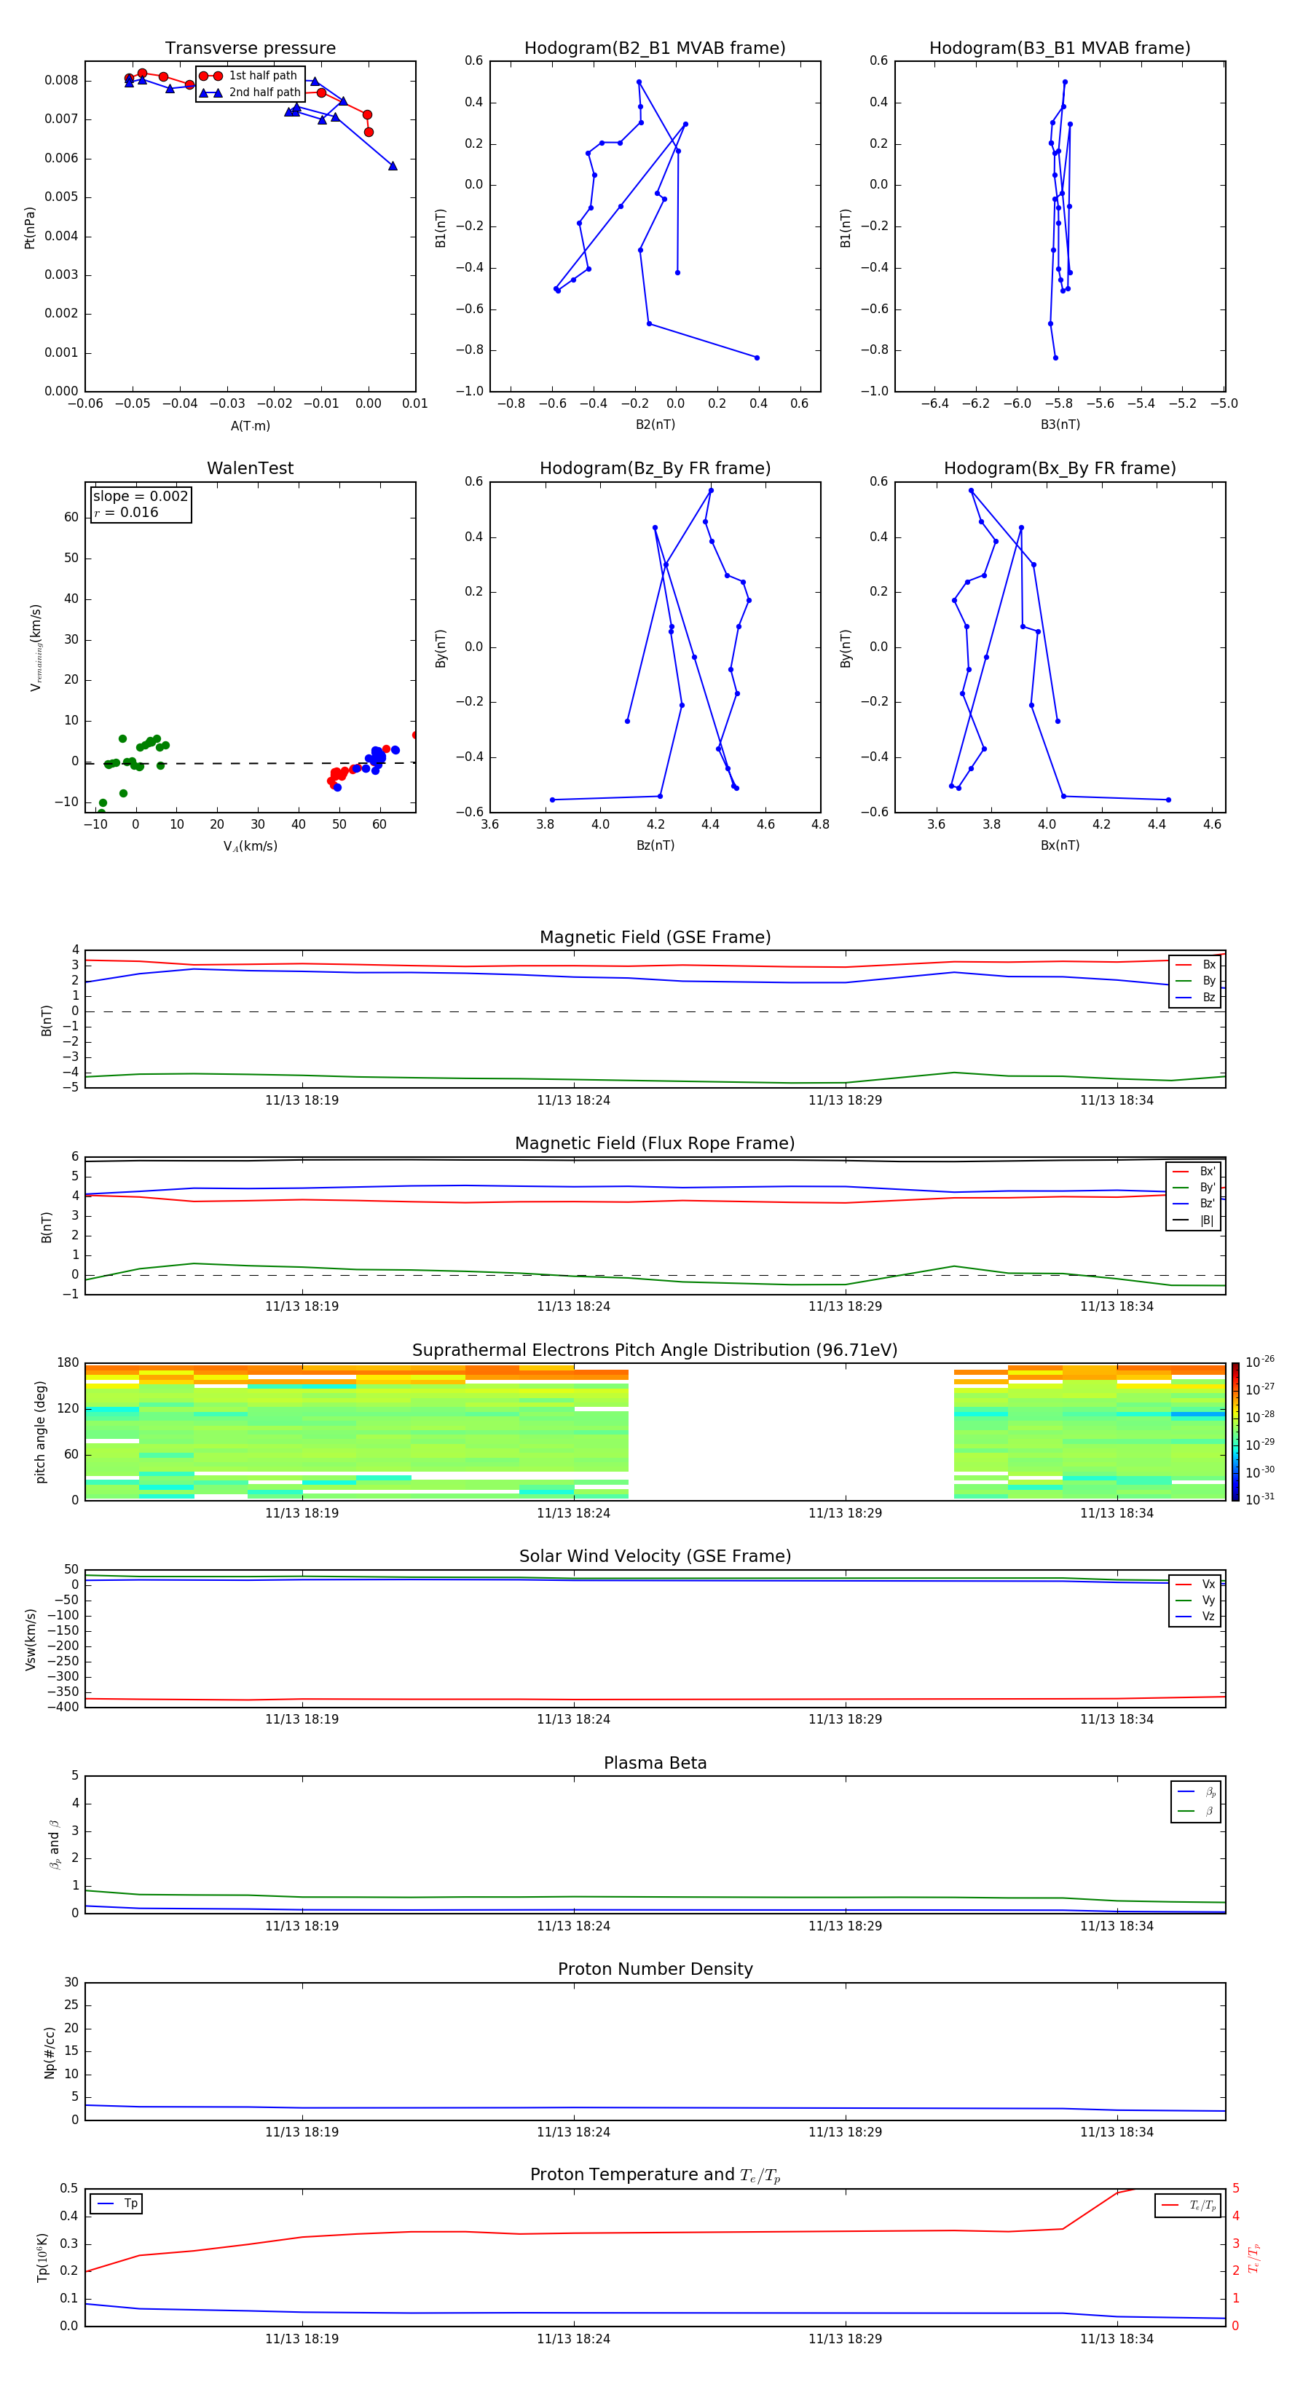
Task: Click '|B|' legend entry in Flux Rope plot
Action: [x=1194, y=1220]
